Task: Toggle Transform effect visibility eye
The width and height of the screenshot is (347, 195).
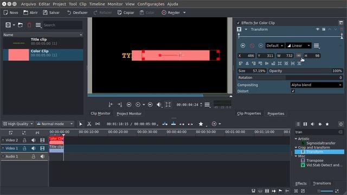Action: pyautogui.click(x=318, y=29)
